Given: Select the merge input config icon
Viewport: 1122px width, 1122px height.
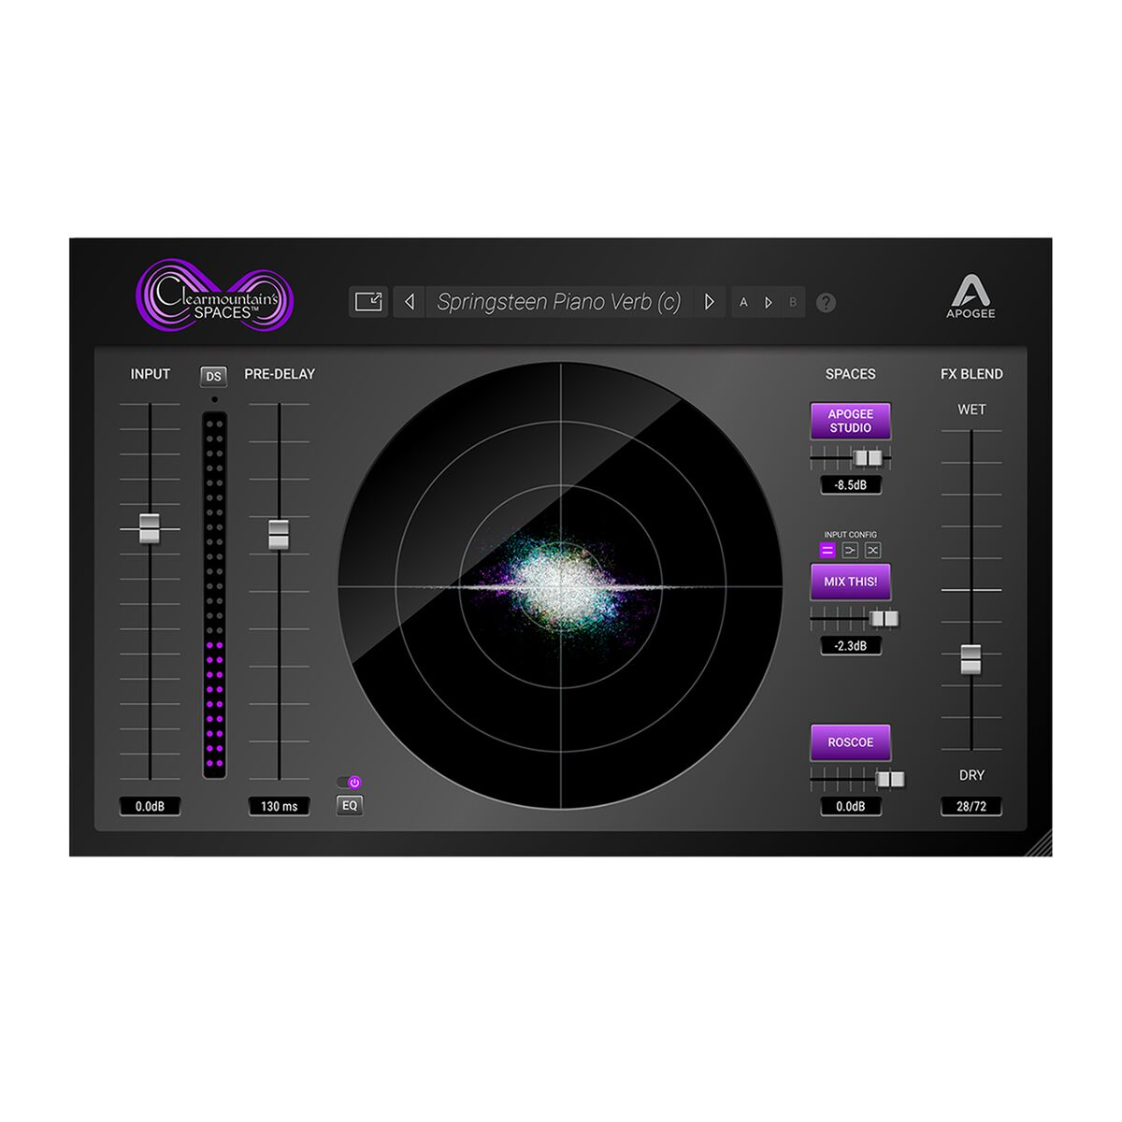Looking at the screenshot, I should pyautogui.click(x=850, y=551).
